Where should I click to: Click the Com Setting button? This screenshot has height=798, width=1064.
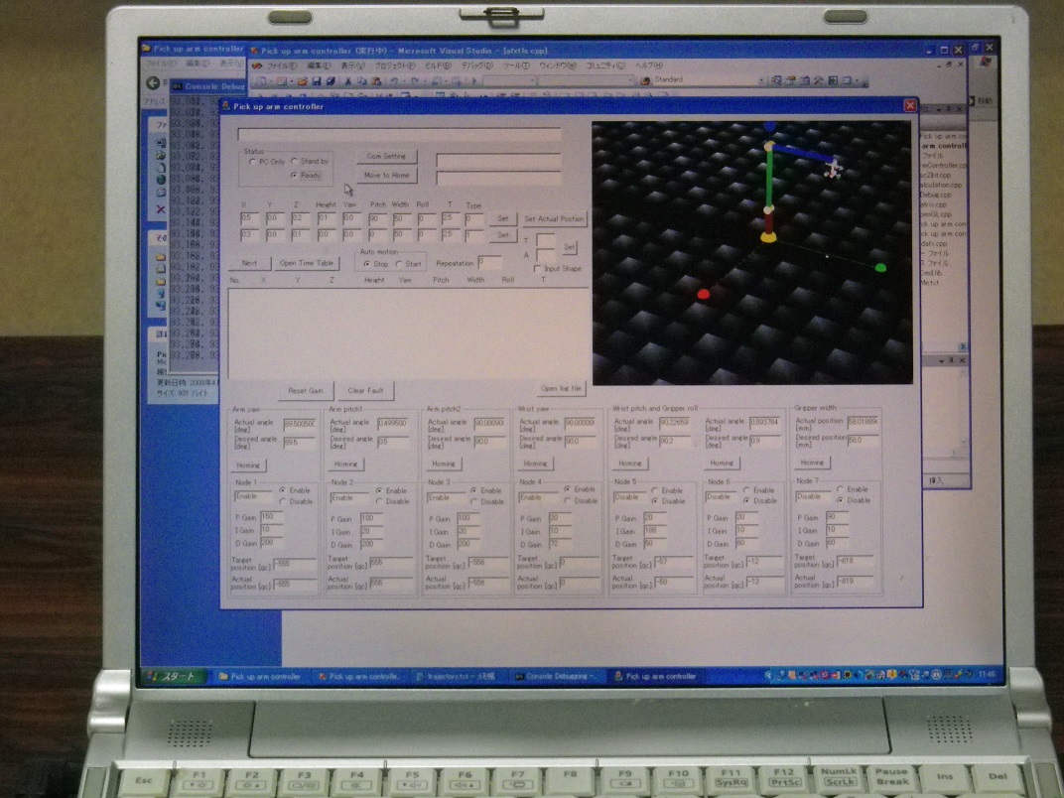tap(386, 157)
